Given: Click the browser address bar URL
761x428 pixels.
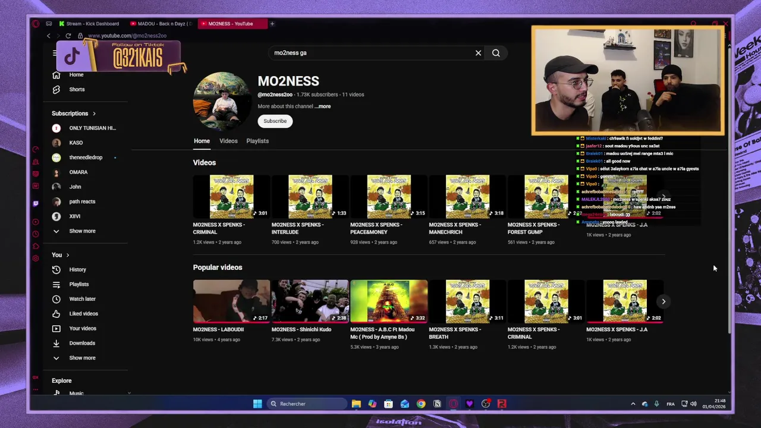Looking at the screenshot, I should 127,36.
